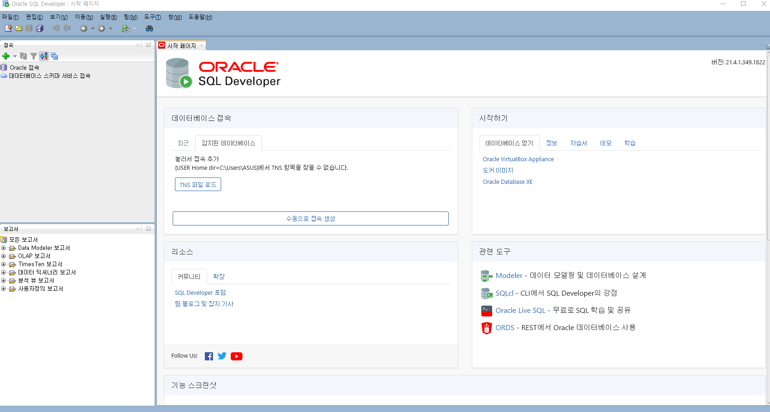Close the 시작 페이지 tab
This screenshot has width=770, height=412.
202,45
